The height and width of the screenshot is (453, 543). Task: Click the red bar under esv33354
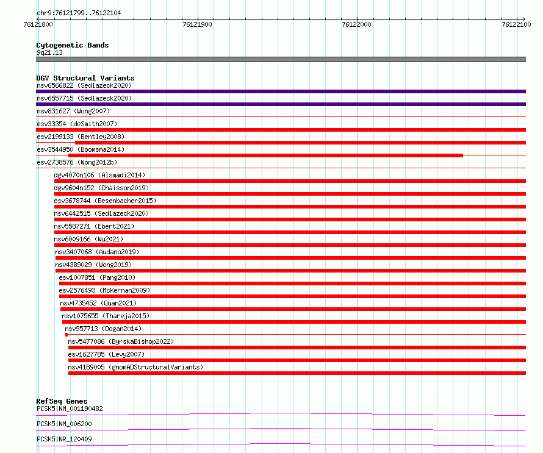point(281,130)
